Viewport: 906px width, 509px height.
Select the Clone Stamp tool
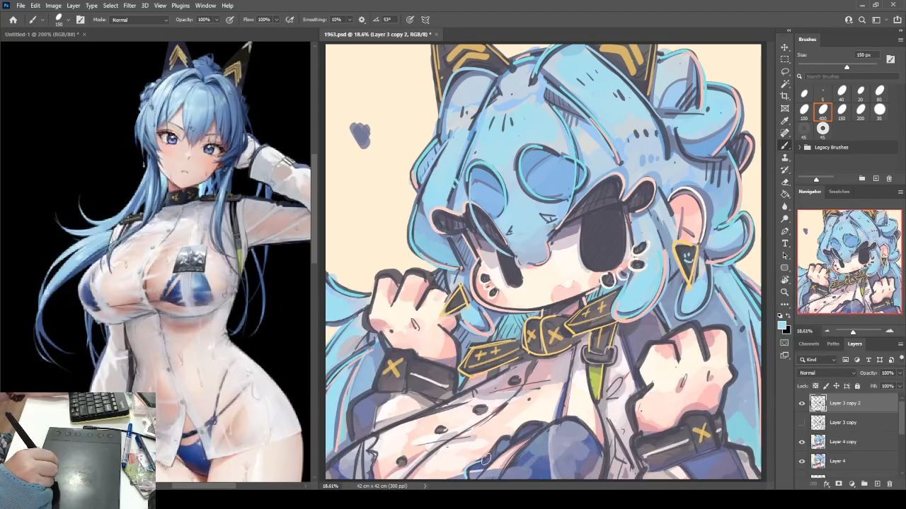[x=785, y=158]
